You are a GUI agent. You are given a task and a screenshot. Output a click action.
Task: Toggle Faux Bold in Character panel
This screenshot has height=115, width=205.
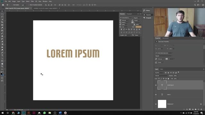coord(121,30)
